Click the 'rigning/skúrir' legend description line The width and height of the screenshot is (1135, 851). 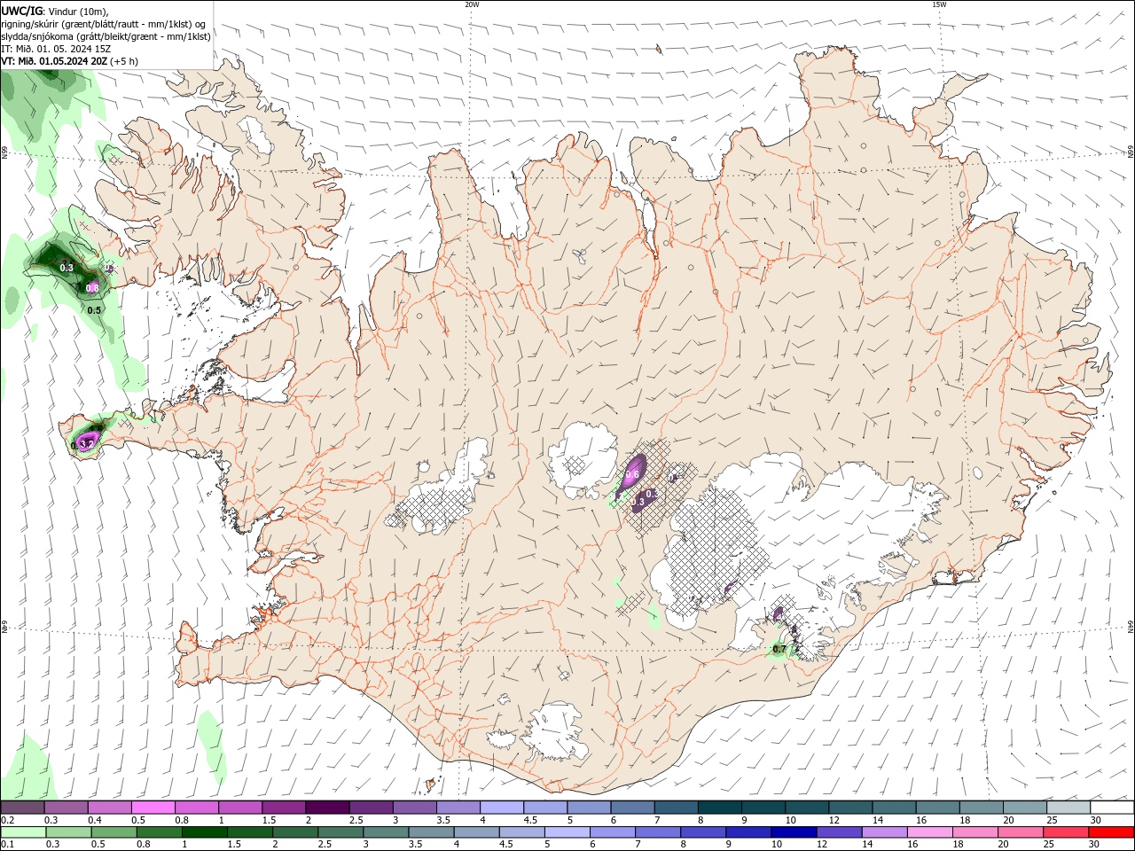pyautogui.click(x=105, y=24)
